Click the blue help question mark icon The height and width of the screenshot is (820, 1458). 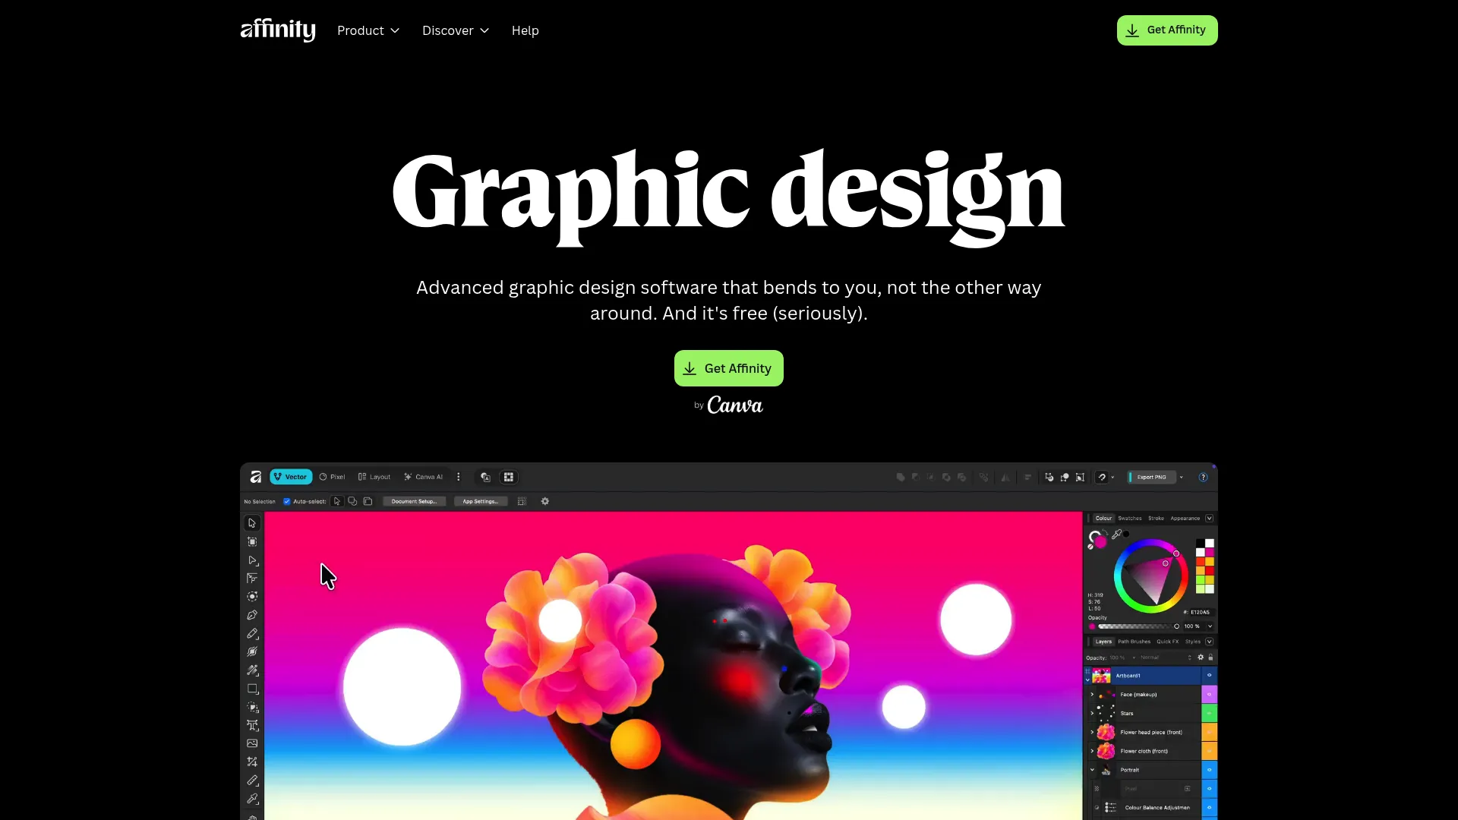coord(1203,477)
